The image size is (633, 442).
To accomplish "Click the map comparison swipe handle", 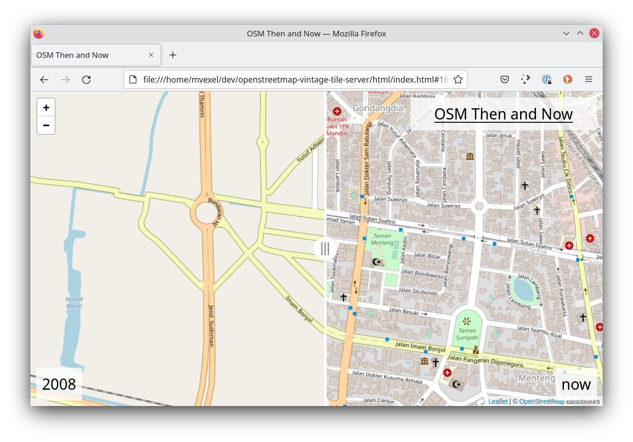I will coord(325,249).
